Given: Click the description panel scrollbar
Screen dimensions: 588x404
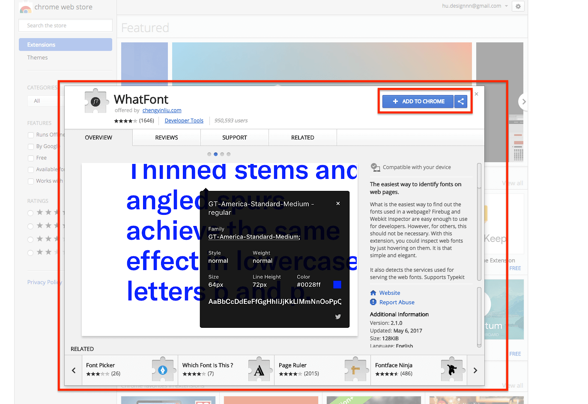Looking at the screenshot, I should click(x=479, y=175).
